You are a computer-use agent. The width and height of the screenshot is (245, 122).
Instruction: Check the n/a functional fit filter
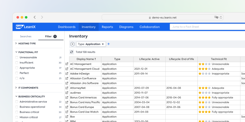click(17, 78)
